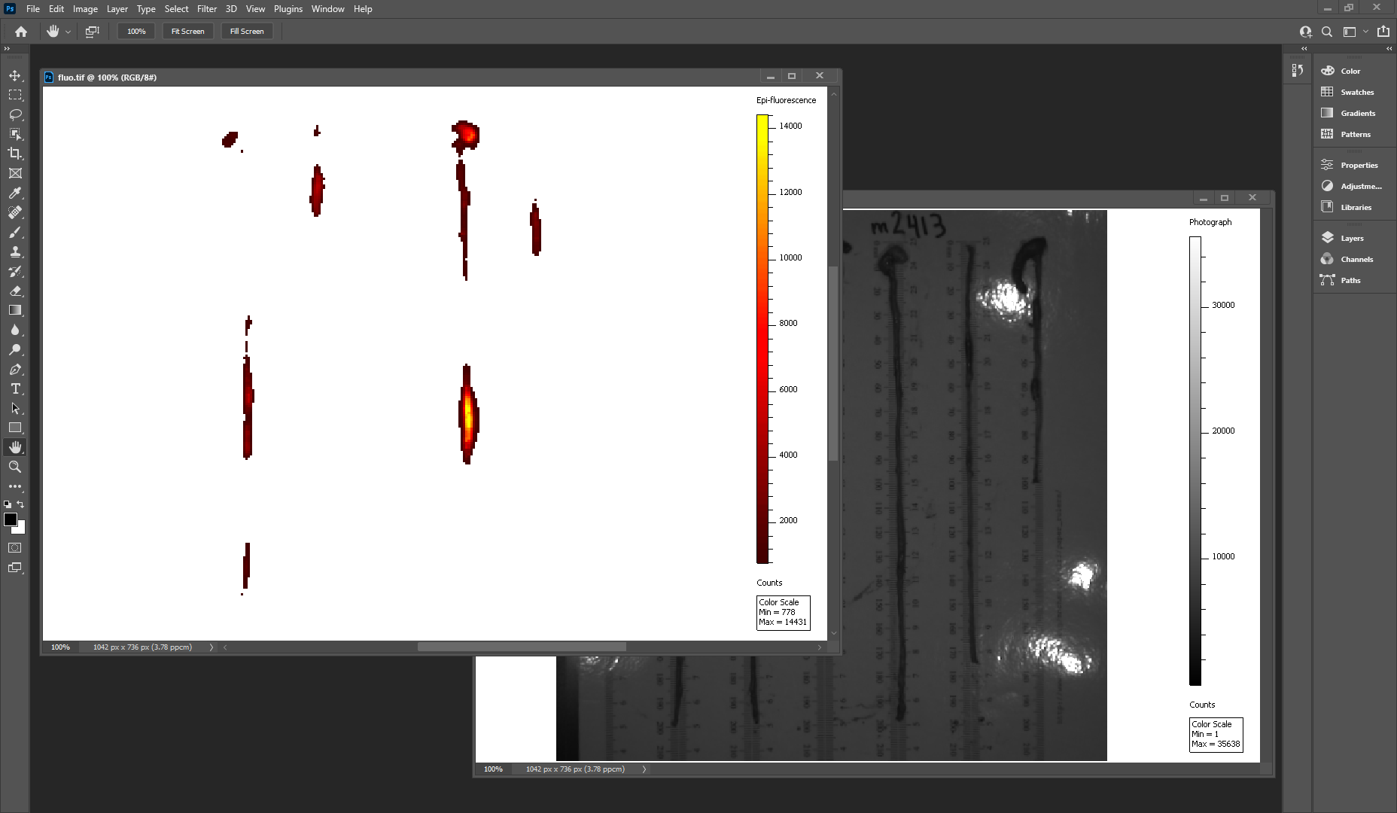
Task: Select the Lasso tool
Action: [x=15, y=114]
